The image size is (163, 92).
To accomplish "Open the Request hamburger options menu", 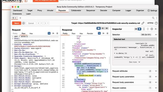I will click(57, 33).
